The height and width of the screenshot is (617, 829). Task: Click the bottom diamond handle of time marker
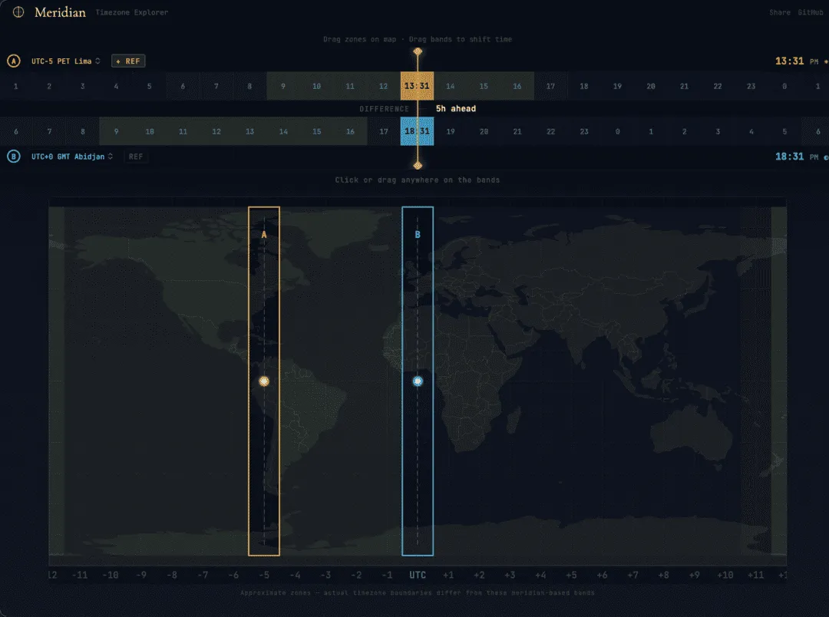[x=418, y=165]
